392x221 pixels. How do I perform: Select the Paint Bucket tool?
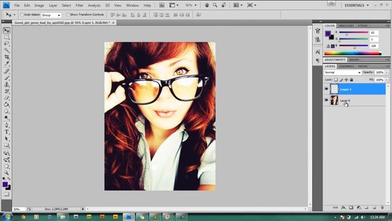tap(7, 104)
